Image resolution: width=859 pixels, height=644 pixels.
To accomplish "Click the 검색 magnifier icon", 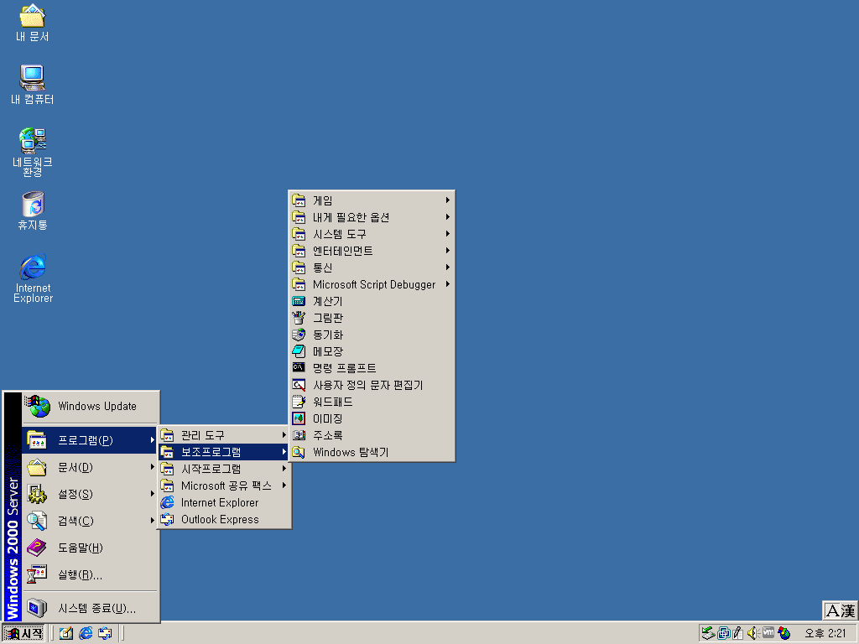I will pyautogui.click(x=37, y=521).
